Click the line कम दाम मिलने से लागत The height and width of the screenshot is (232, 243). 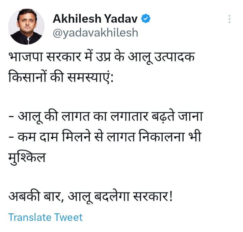pos(105,137)
